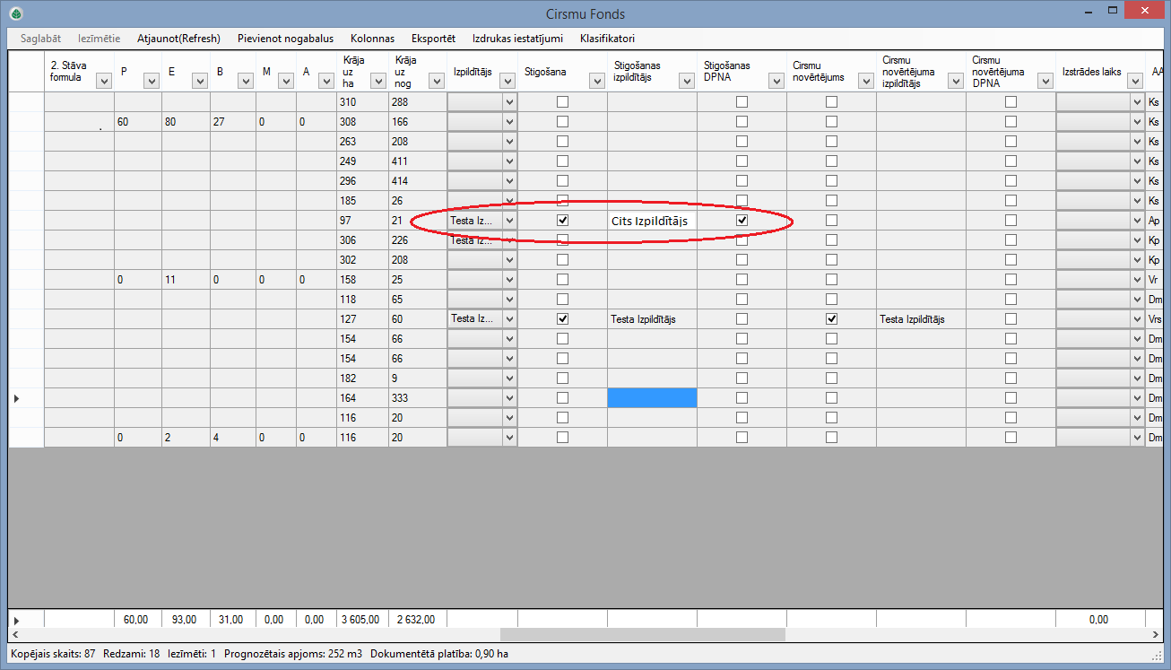1171x670 pixels.
Task: Open filter button on the E column header
Action: (198, 81)
